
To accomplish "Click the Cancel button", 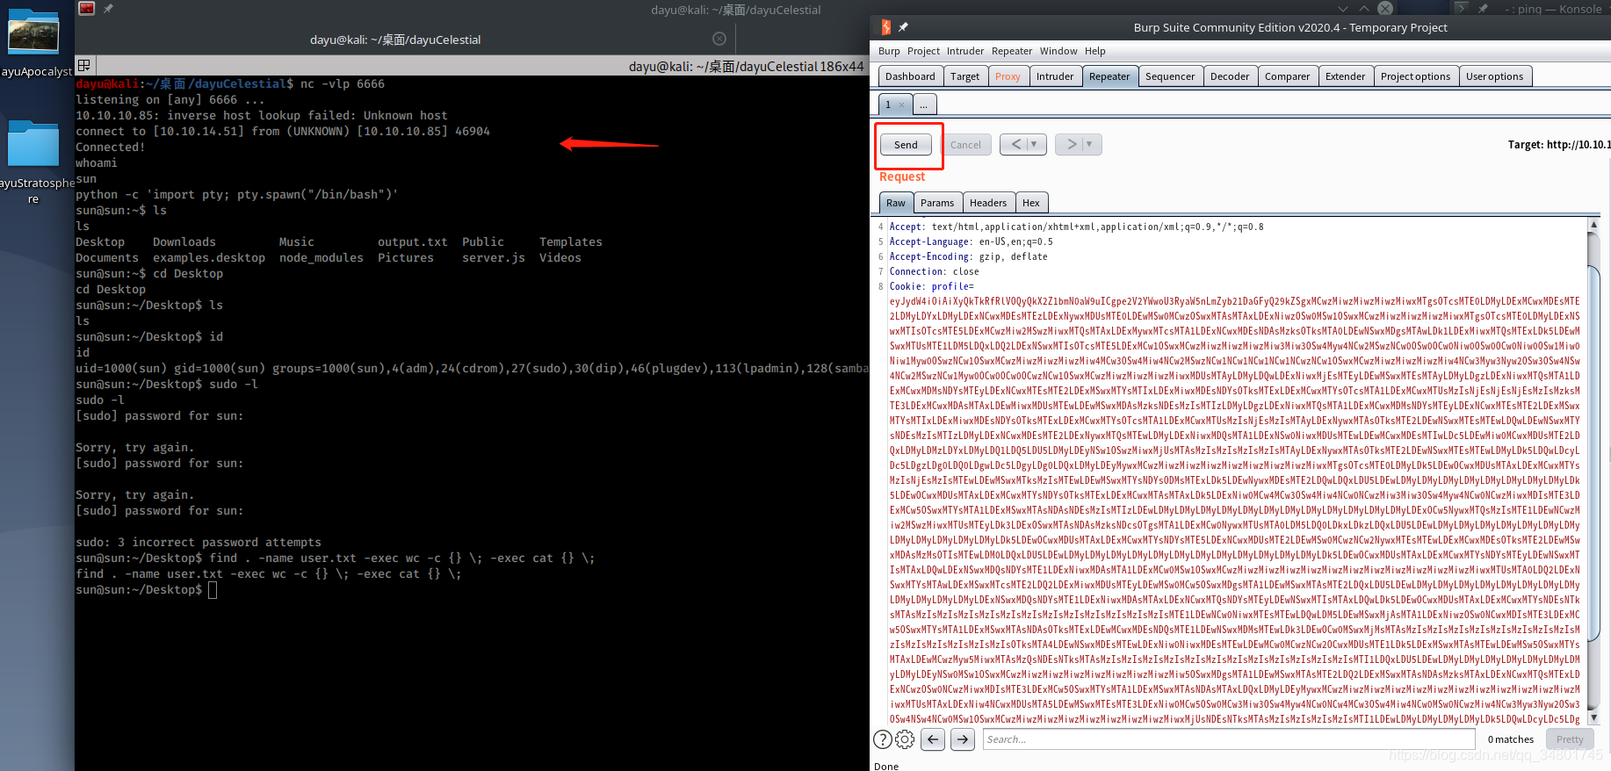I will pos(965,145).
